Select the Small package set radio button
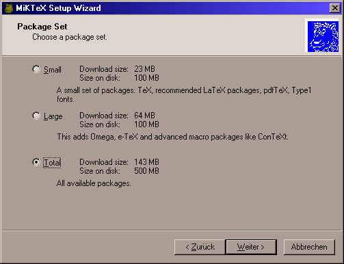 point(36,69)
